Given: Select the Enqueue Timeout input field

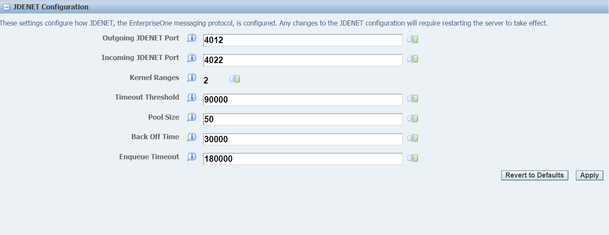Looking at the screenshot, I should point(302,159).
